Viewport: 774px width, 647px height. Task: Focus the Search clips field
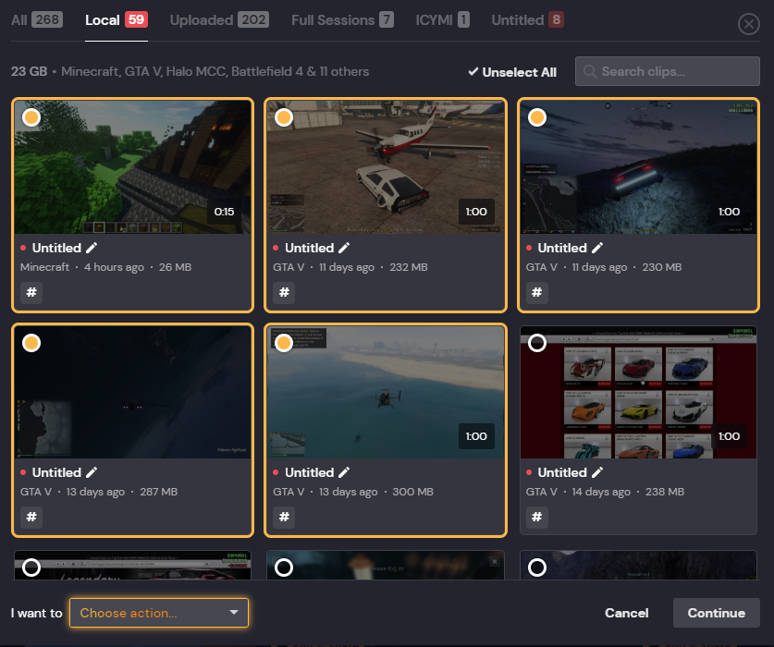pyautogui.click(x=668, y=71)
